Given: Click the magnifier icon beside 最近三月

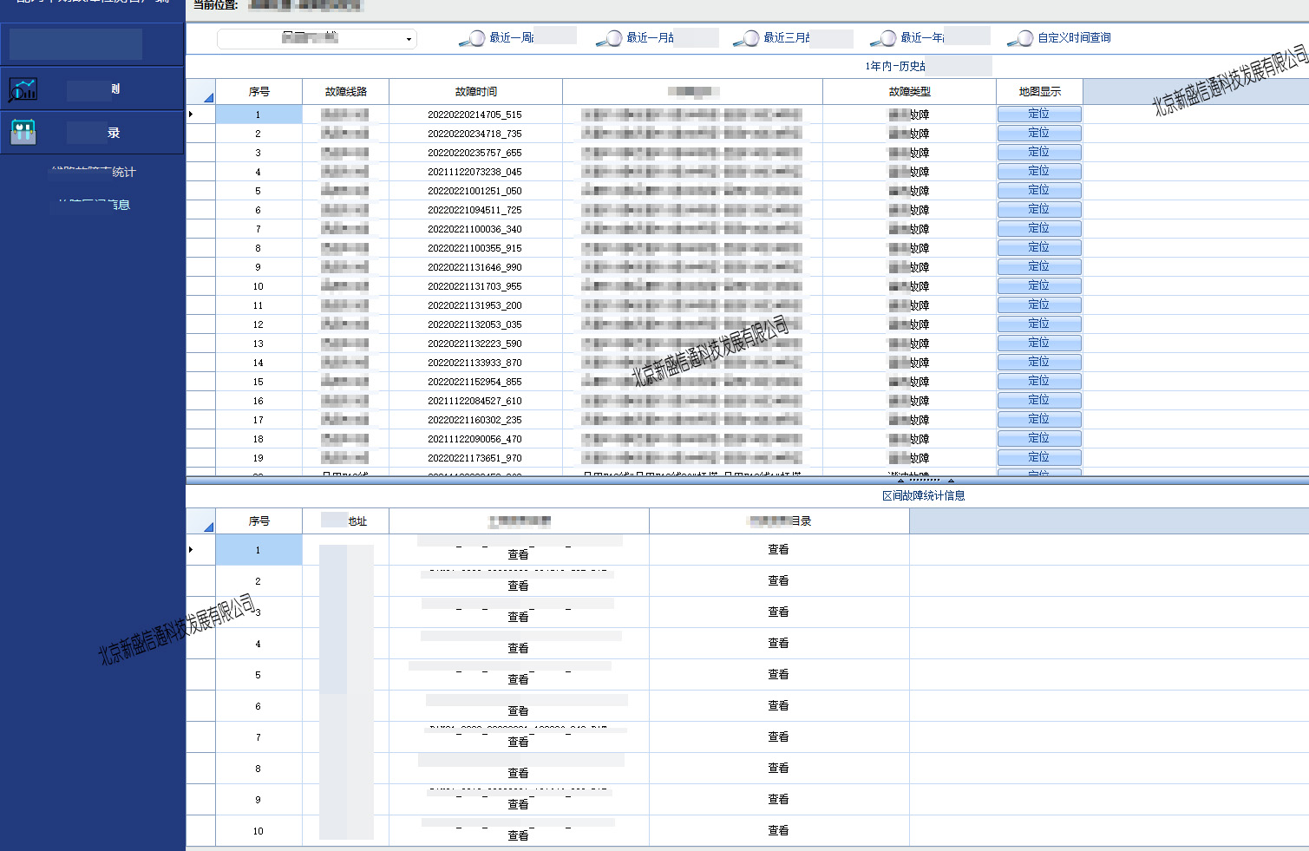Looking at the screenshot, I should point(746,38).
